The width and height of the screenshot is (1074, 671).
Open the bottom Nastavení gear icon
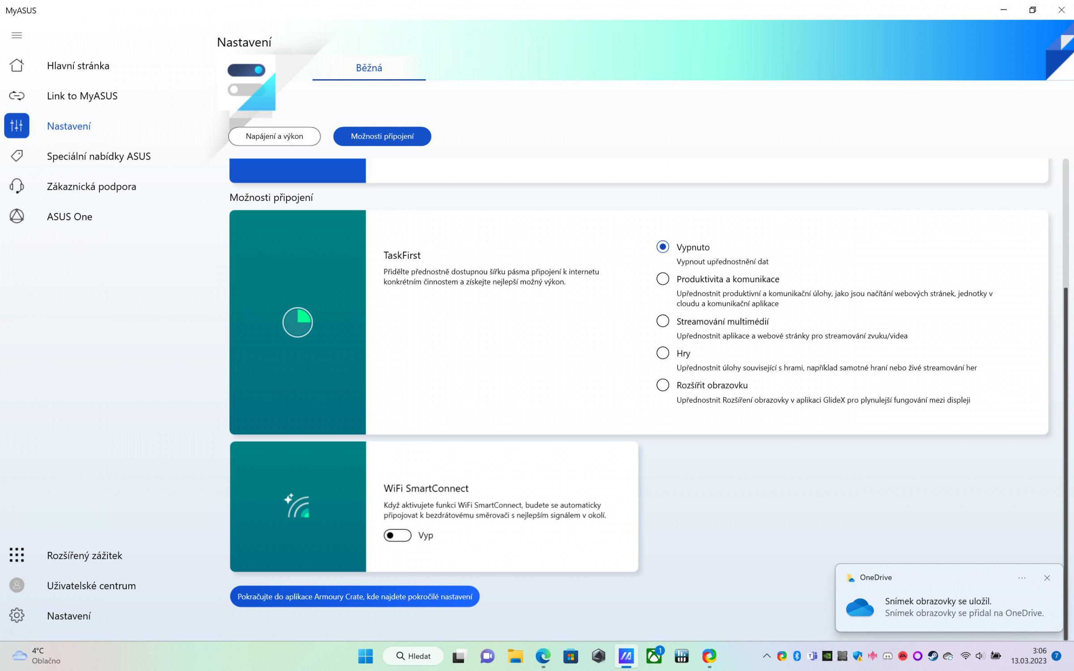point(17,616)
